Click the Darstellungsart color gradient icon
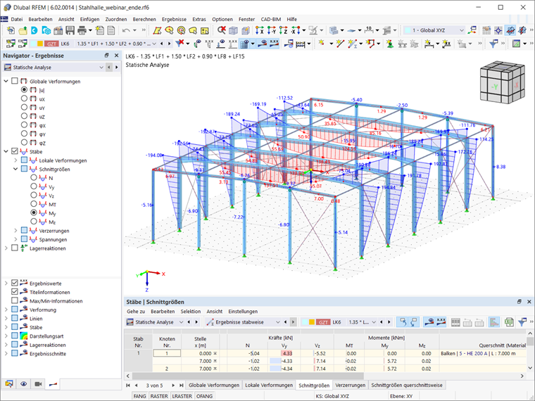This screenshot has height=401, width=535. [x=24, y=336]
